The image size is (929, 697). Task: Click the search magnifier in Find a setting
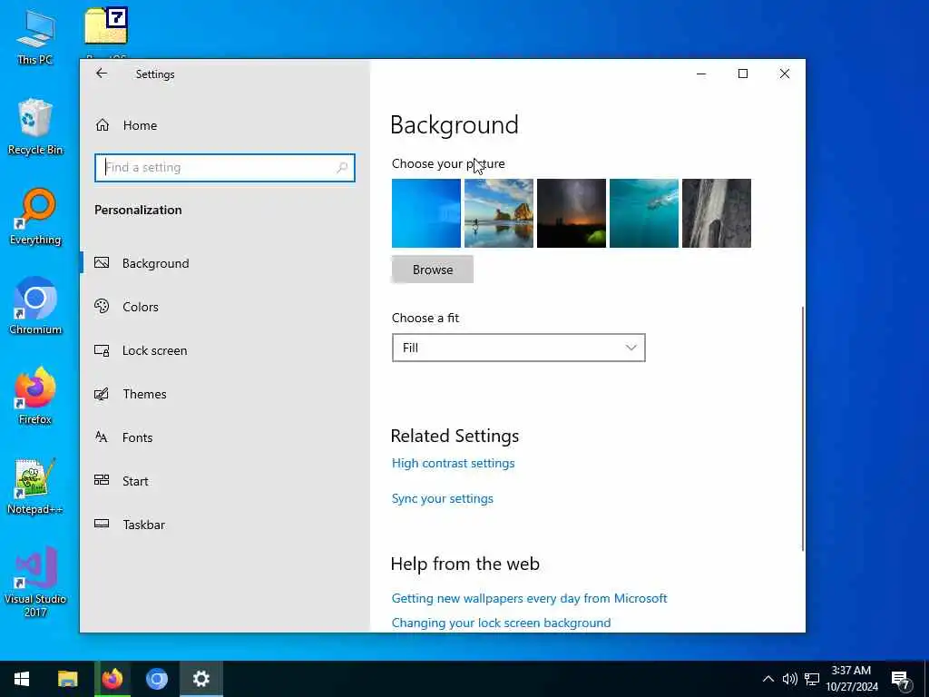point(342,168)
